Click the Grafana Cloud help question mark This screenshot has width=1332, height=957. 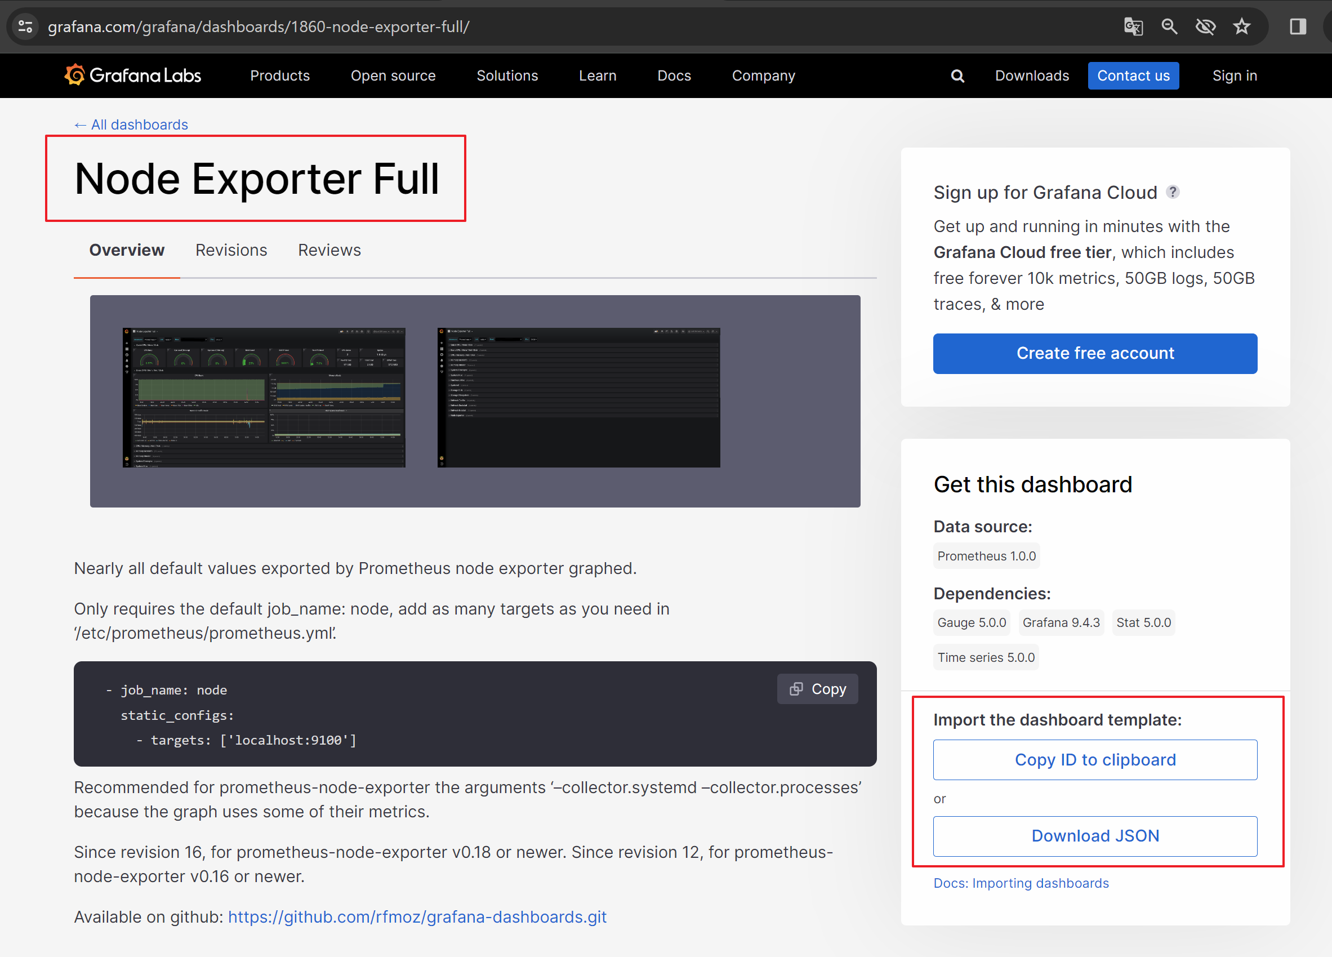point(1172,192)
